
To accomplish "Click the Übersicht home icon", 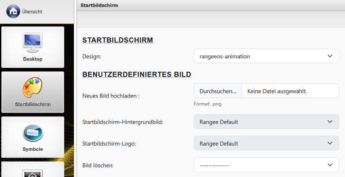I will click(x=13, y=12).
